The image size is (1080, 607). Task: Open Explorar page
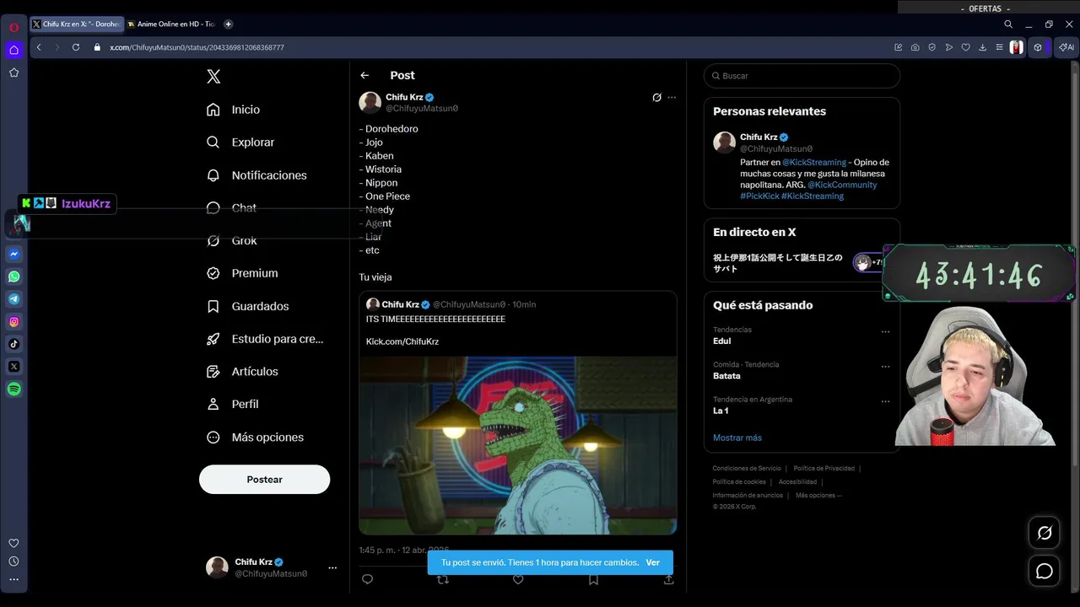coord(241,142)
